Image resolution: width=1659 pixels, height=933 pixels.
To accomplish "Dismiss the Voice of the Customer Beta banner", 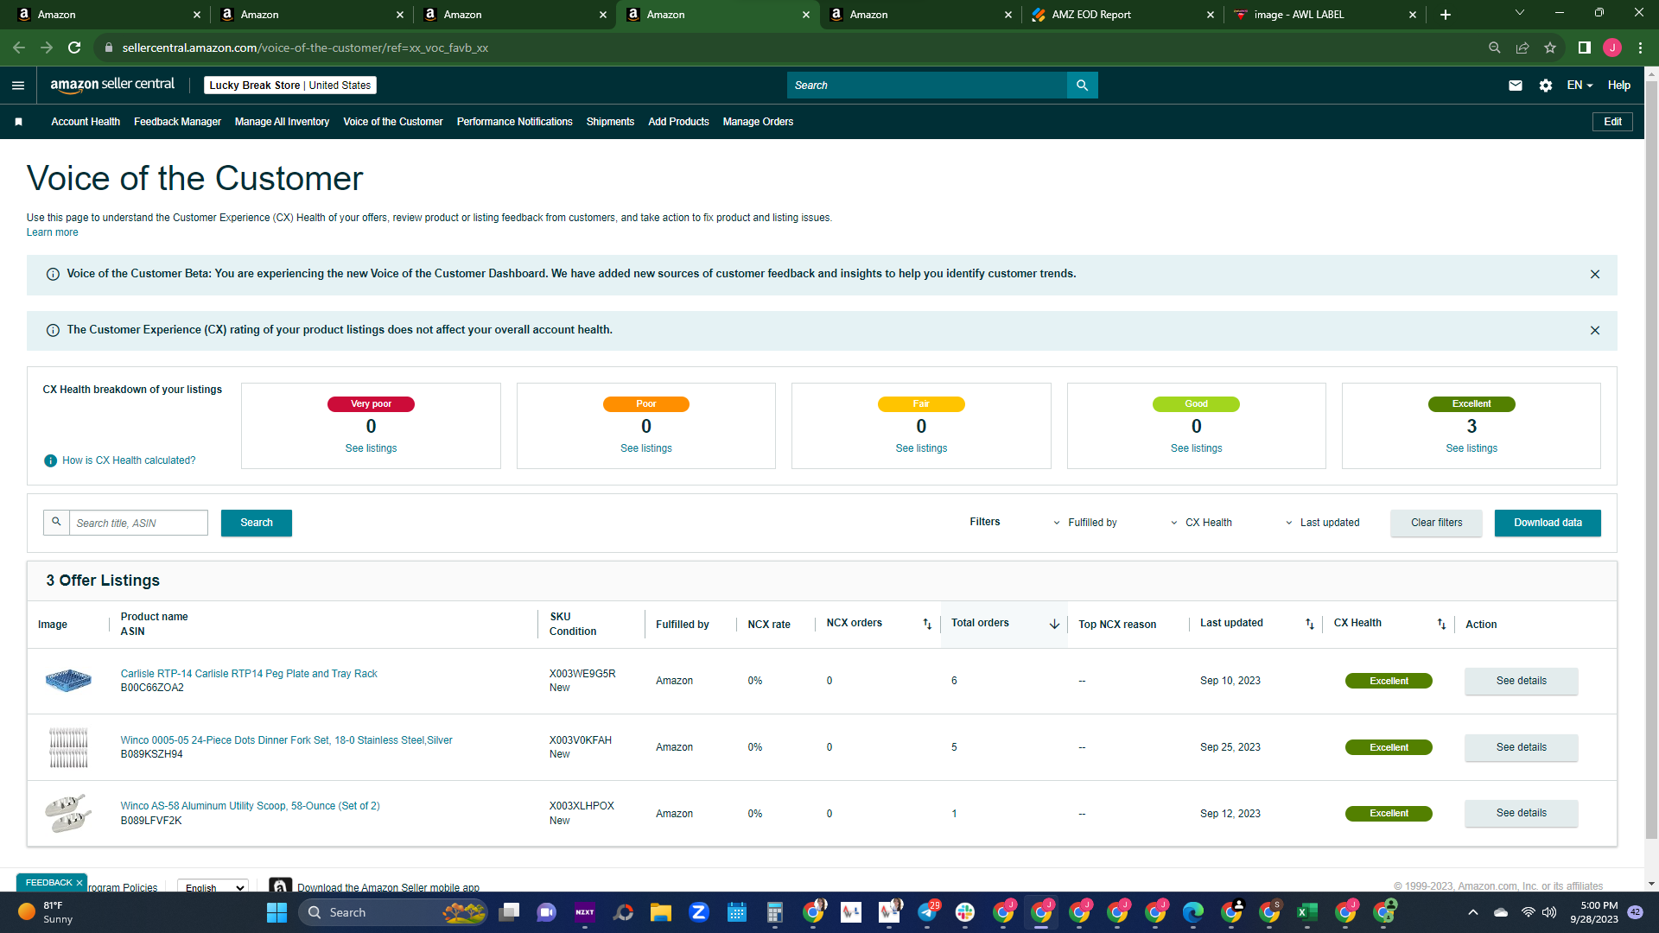I will (1595, 275).
